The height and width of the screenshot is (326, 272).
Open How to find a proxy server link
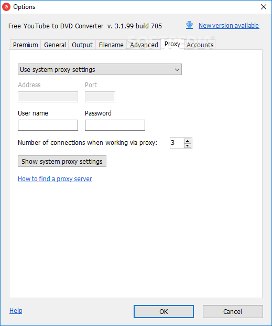click(x=55, y=179)
